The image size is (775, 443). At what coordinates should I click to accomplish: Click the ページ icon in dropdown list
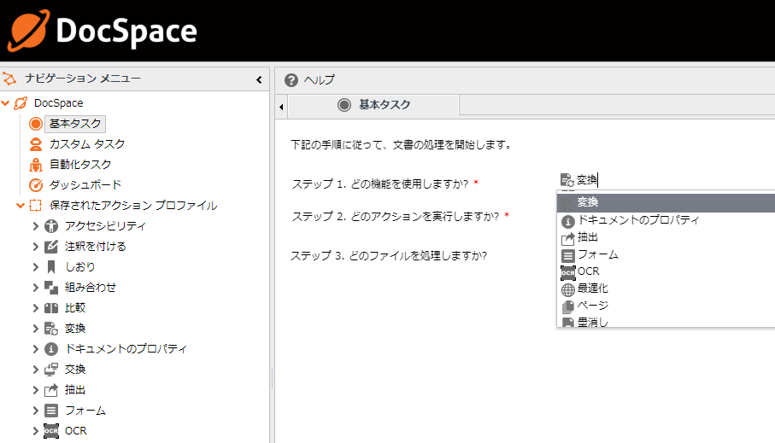pyautogui.click(x=568, y=306)
